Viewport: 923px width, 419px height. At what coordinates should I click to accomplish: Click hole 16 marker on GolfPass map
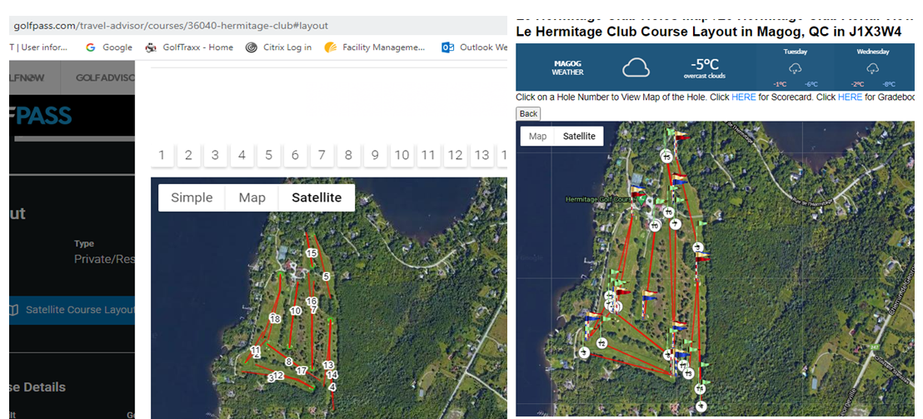[x=312, y=302]
